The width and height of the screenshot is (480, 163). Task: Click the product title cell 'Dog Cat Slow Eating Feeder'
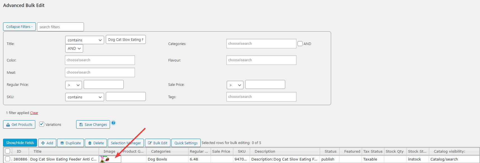click(x=64, y=159)
